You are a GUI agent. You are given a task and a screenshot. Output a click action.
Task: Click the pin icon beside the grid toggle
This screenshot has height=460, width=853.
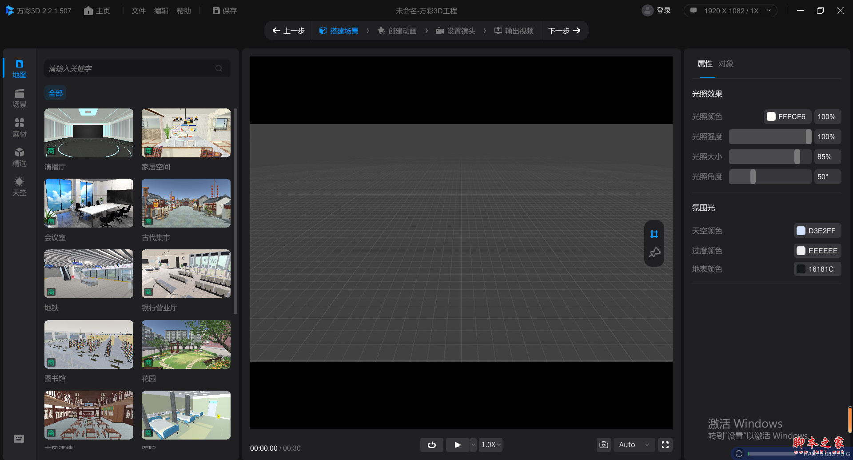(x=654, y=252)
